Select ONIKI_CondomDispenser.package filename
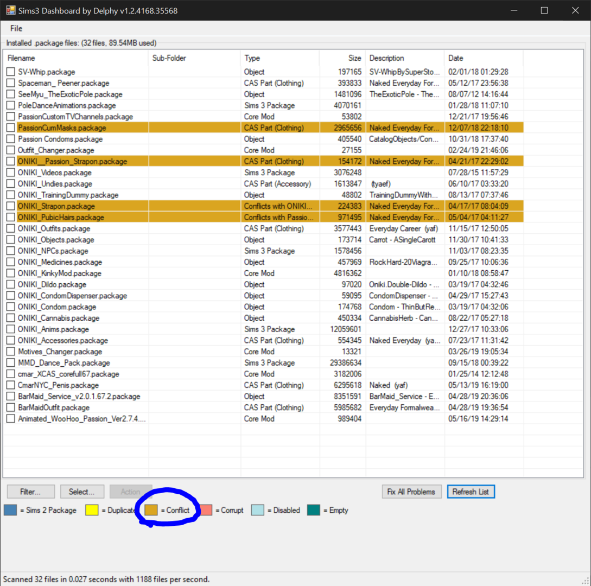Viewport: 591px width, 586px height. tap(72, 296)
